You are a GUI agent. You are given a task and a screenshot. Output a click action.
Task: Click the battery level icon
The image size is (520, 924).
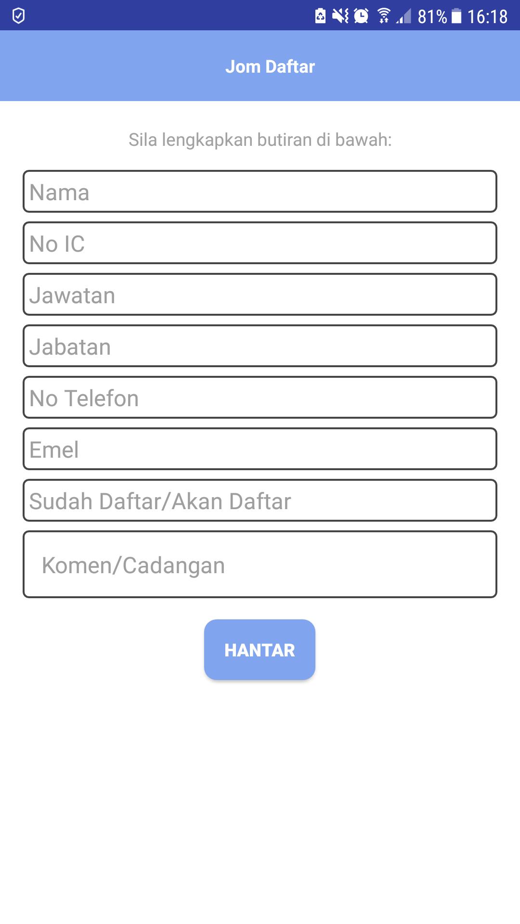click(x=456, y=14)
